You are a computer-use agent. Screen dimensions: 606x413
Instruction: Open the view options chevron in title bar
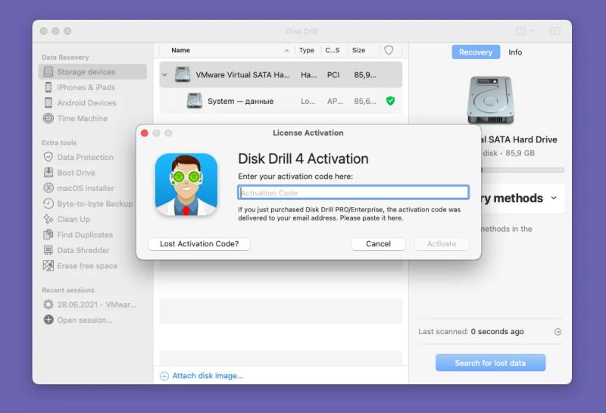click(x=532, y=30)
